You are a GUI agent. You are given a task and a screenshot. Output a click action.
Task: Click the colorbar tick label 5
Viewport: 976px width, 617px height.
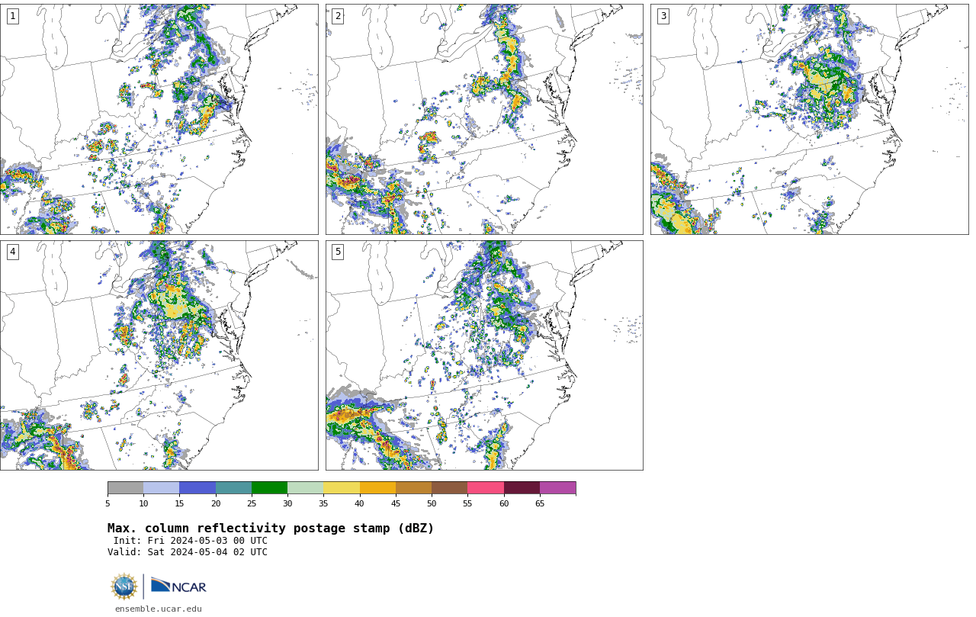coord(108,503)
